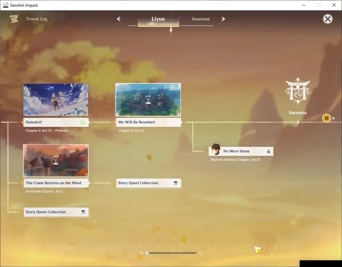Expand list icon on bottom-left Story Quest Collection
The width and height of the screenshot is (342, 267).
[83, 212]
